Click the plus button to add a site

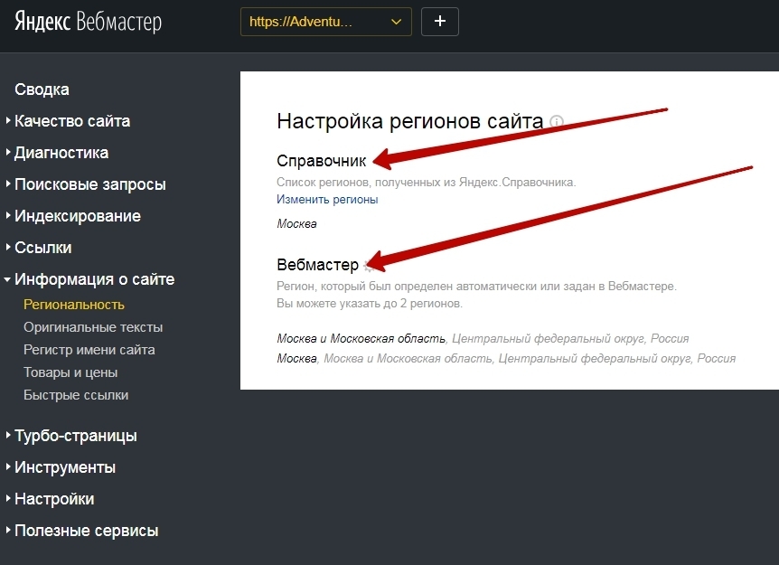tap(440, 22)
